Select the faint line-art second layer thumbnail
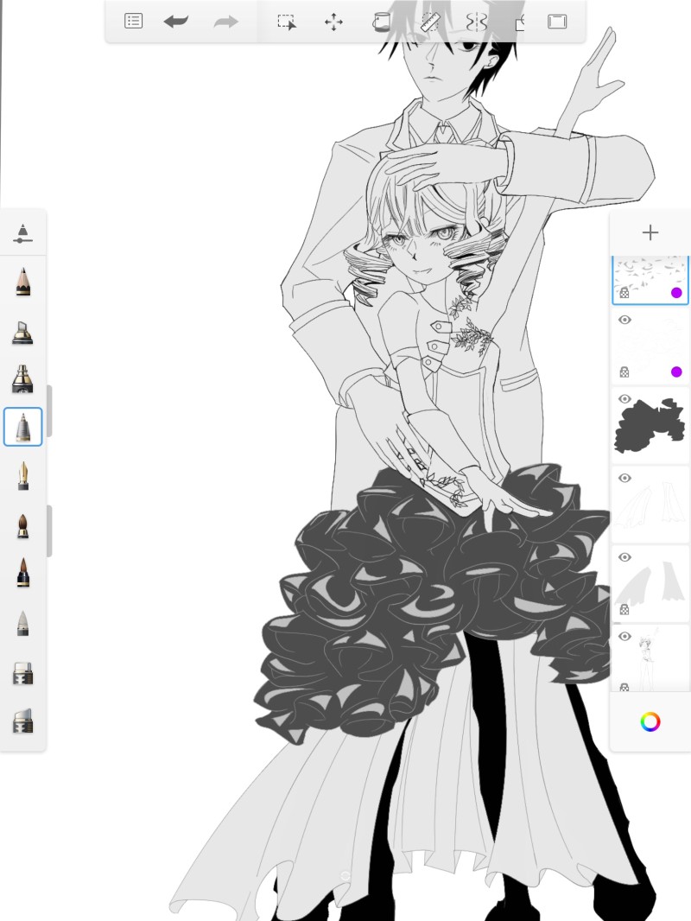Screen dimensions: 691x921 pyautogui.click(x=650, y=346)
